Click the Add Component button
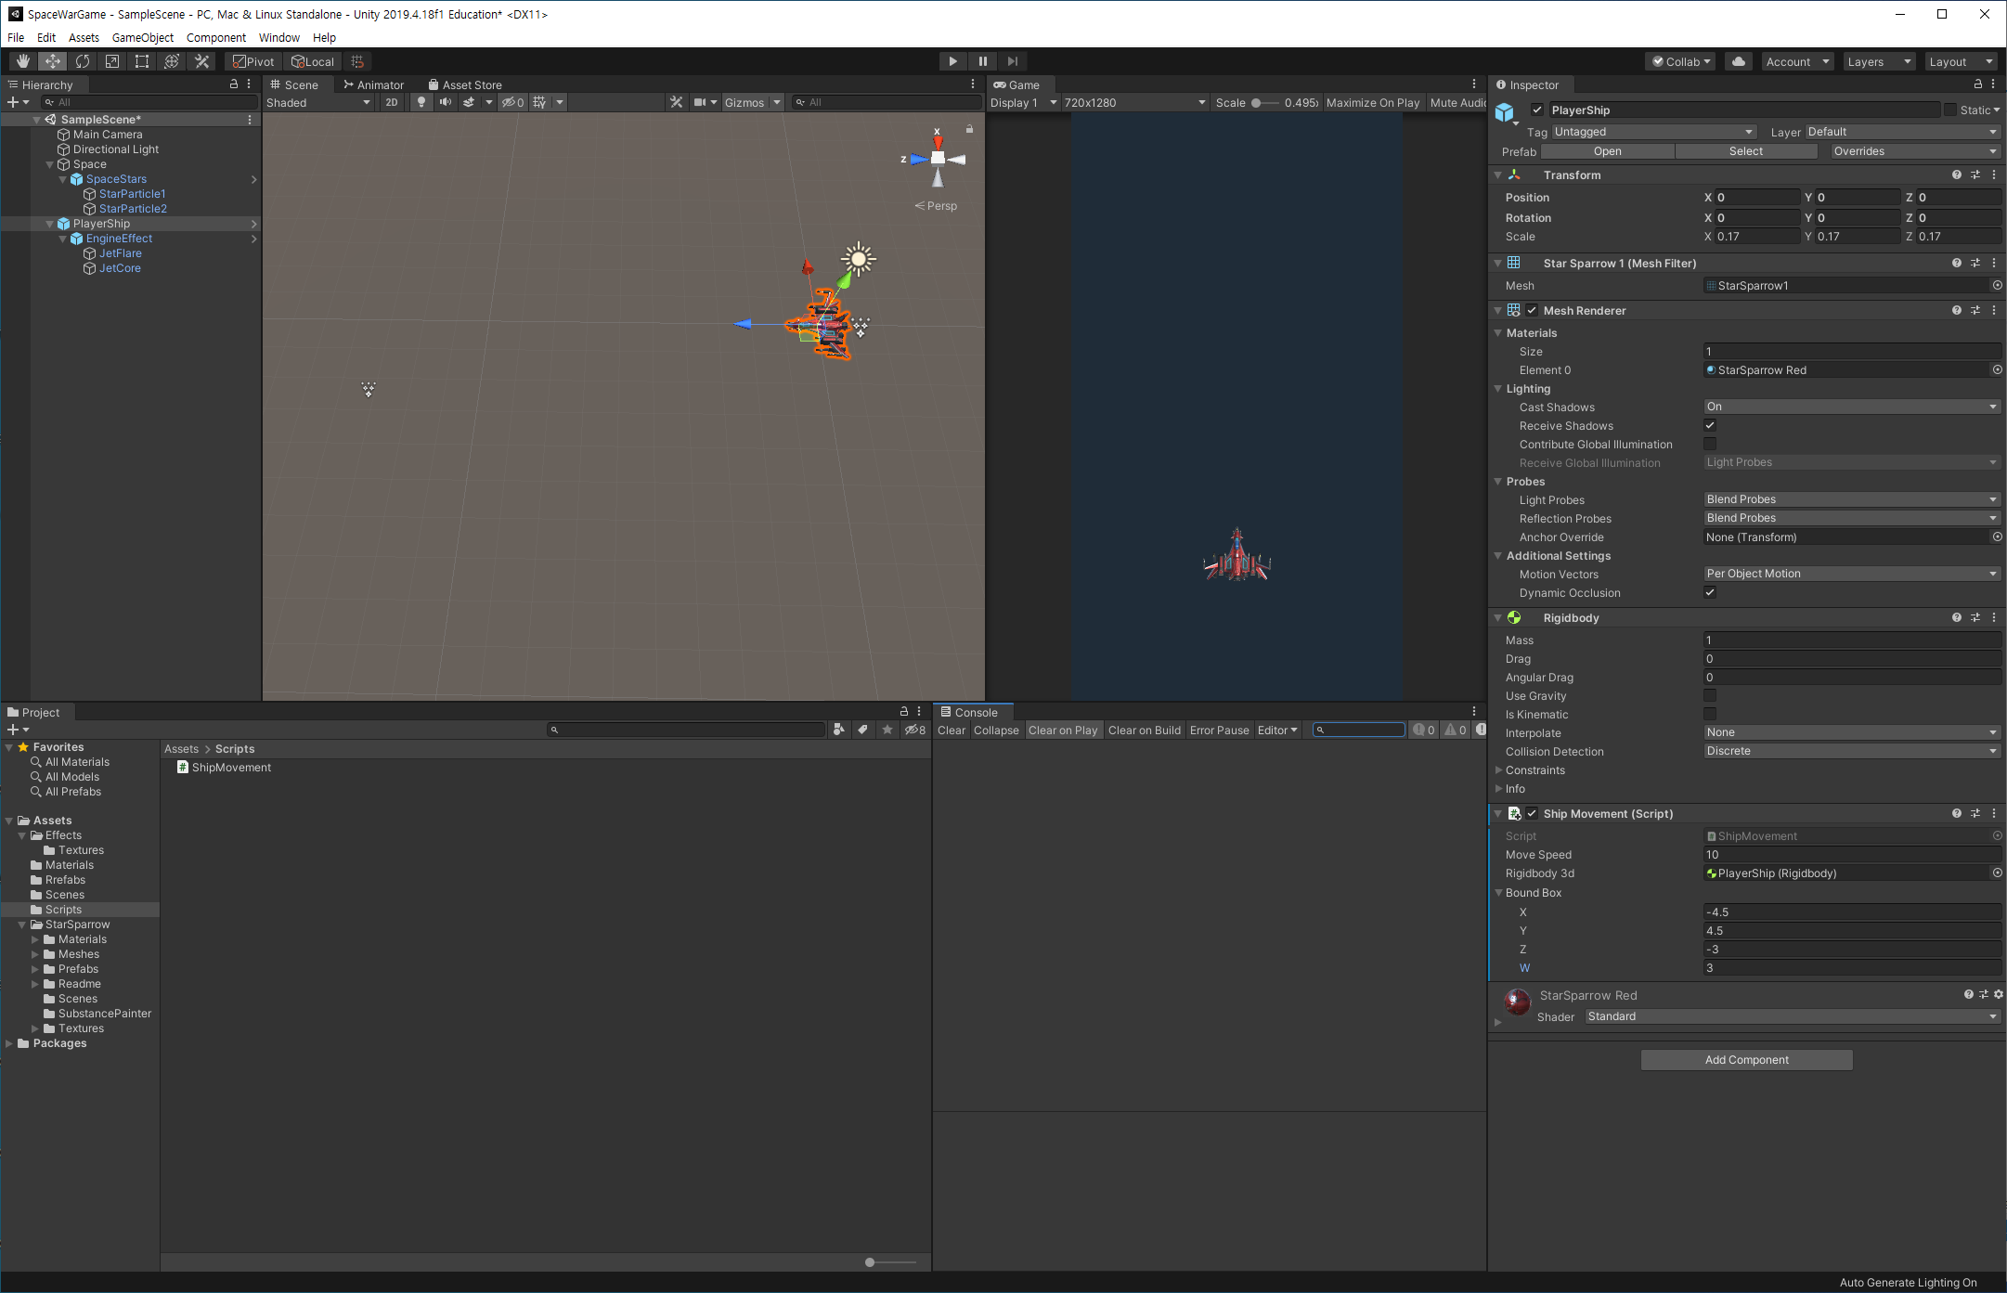This screenshot has height=1293, width=2007. [x=1746, y=1060]
